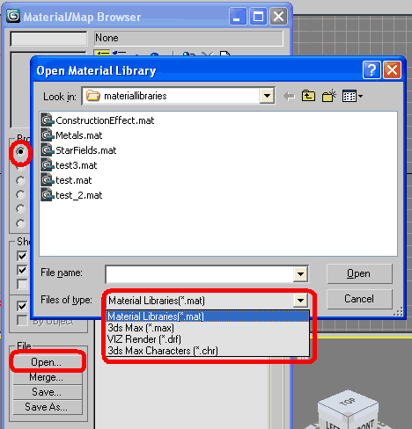Expand the Look in folder dropdown
The height and width of the screenshot is (429, 412).
pos(267,96)
